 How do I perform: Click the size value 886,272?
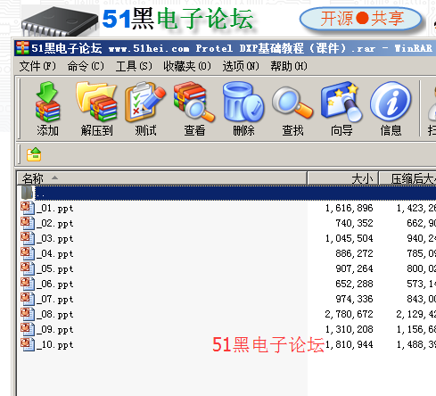pos(354,253)
